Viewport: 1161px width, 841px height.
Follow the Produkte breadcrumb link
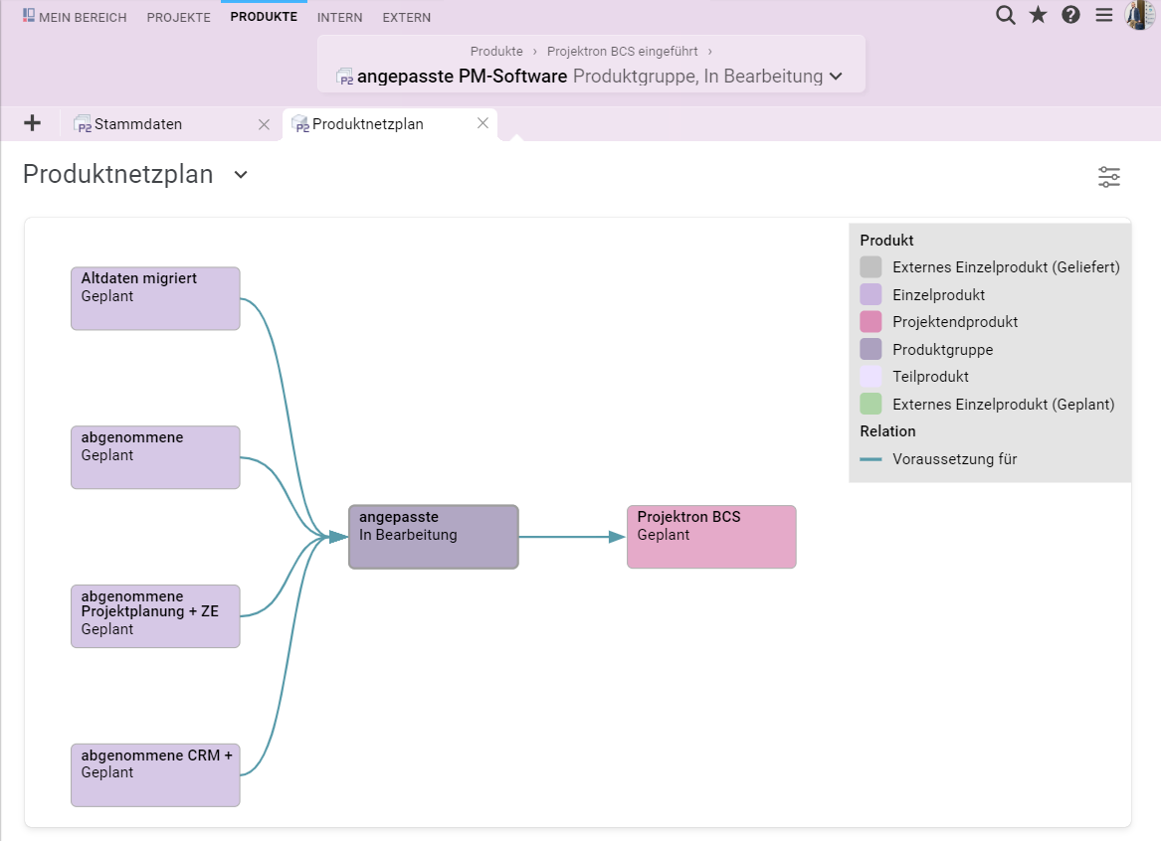point(496,51)
